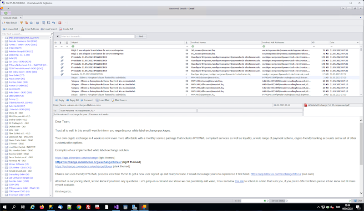The image size is (364, 211).
Task: Click the Load Mail button
Action: point(102,100)
